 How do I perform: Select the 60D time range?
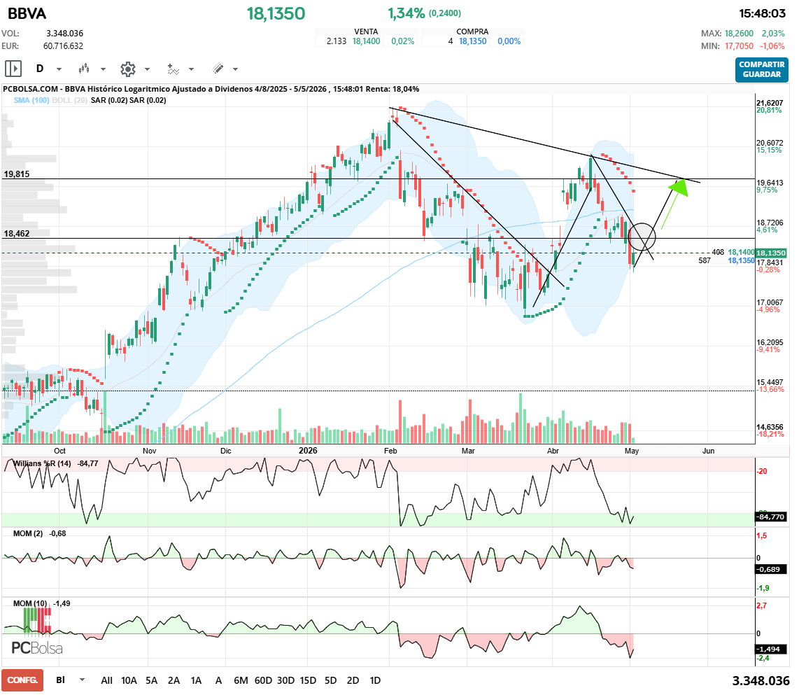[x=263, y=680]
